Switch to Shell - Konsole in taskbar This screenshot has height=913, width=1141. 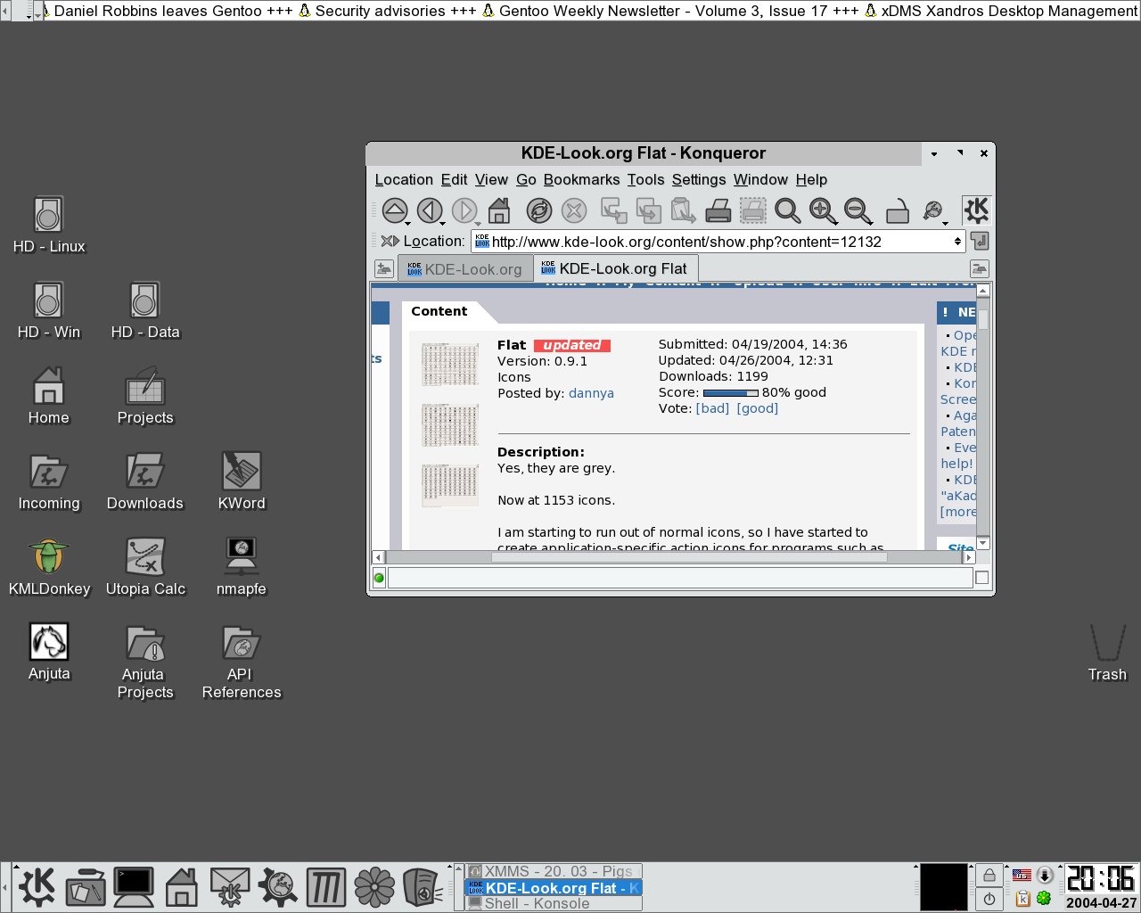(554, 903)
